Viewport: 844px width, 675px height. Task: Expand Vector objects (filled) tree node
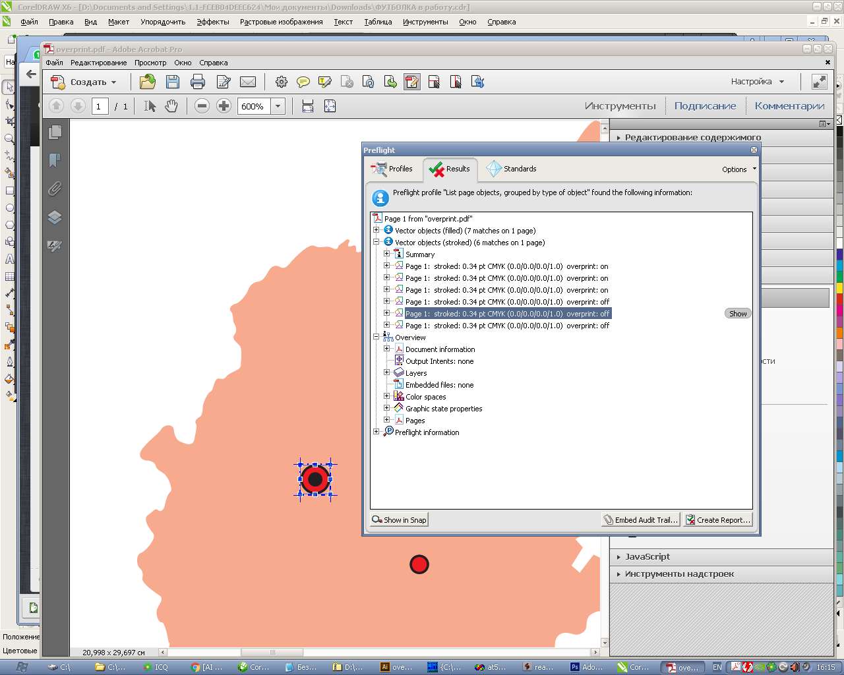point(377,230)
